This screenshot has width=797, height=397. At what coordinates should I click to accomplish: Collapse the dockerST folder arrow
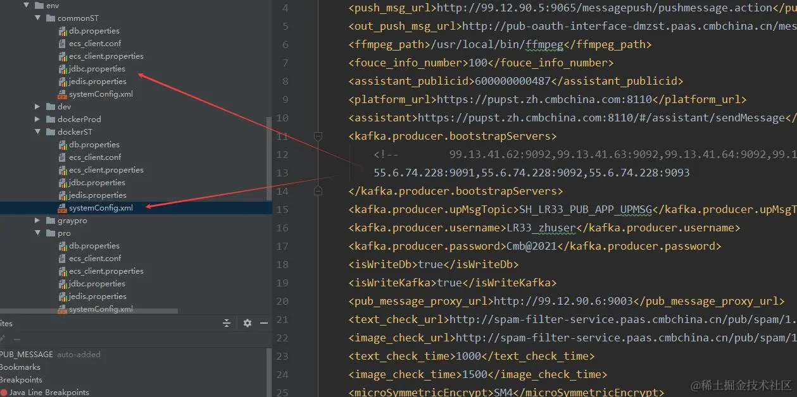[x=38, y=132]
